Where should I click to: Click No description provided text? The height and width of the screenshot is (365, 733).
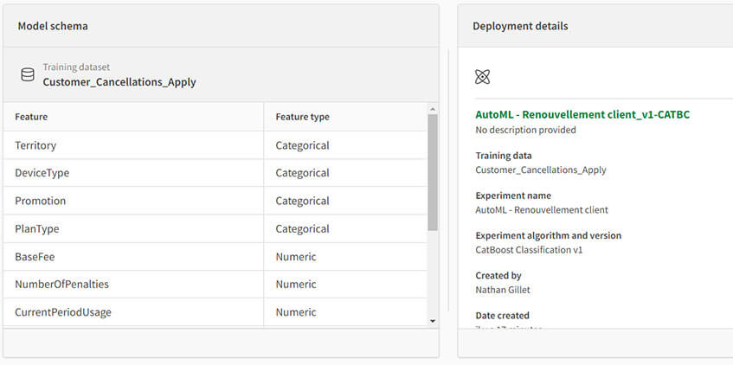click(525, 130)
